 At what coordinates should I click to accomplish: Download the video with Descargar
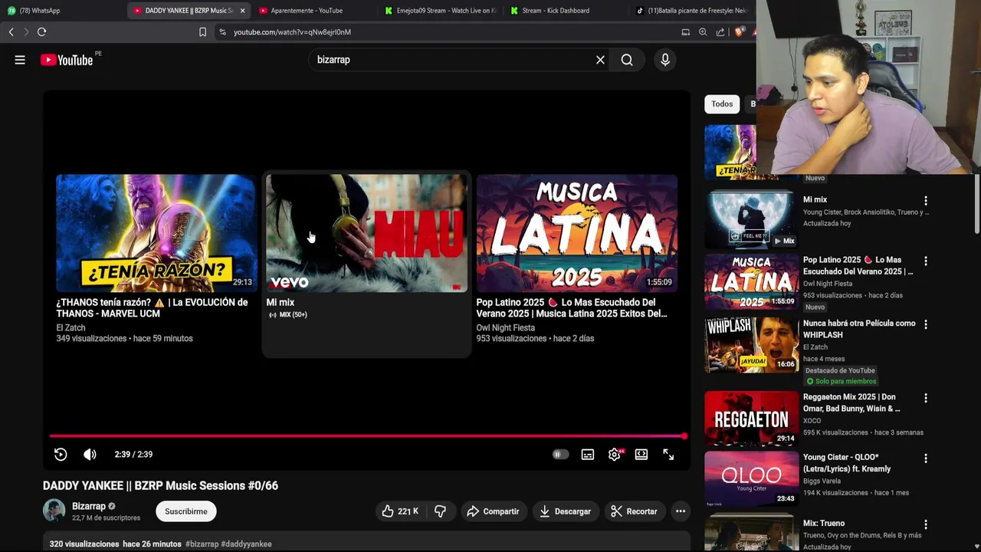[565, 511]
